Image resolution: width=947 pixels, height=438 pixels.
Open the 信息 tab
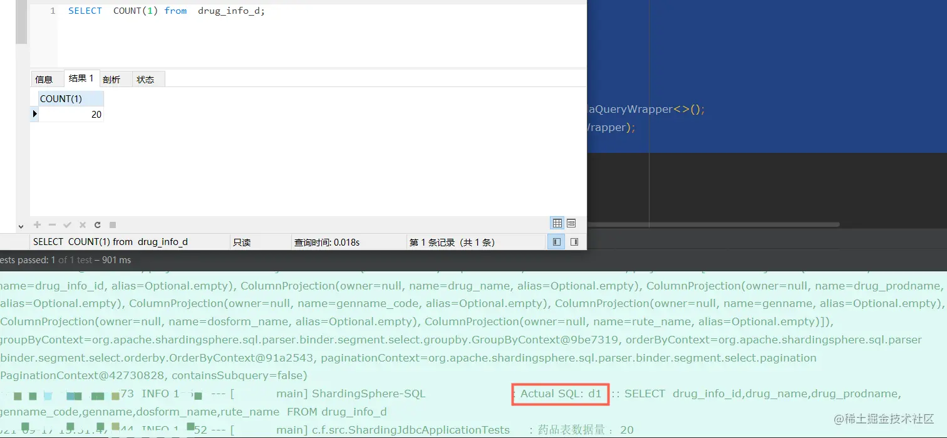44,79
